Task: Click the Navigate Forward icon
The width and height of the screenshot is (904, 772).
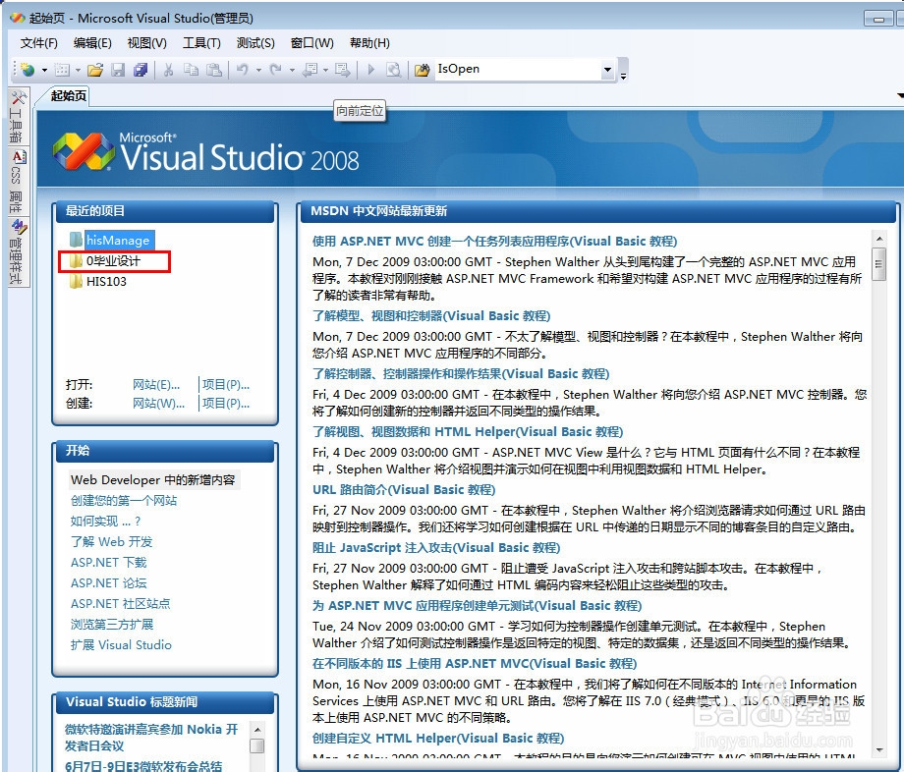Action: pos(343,70)
